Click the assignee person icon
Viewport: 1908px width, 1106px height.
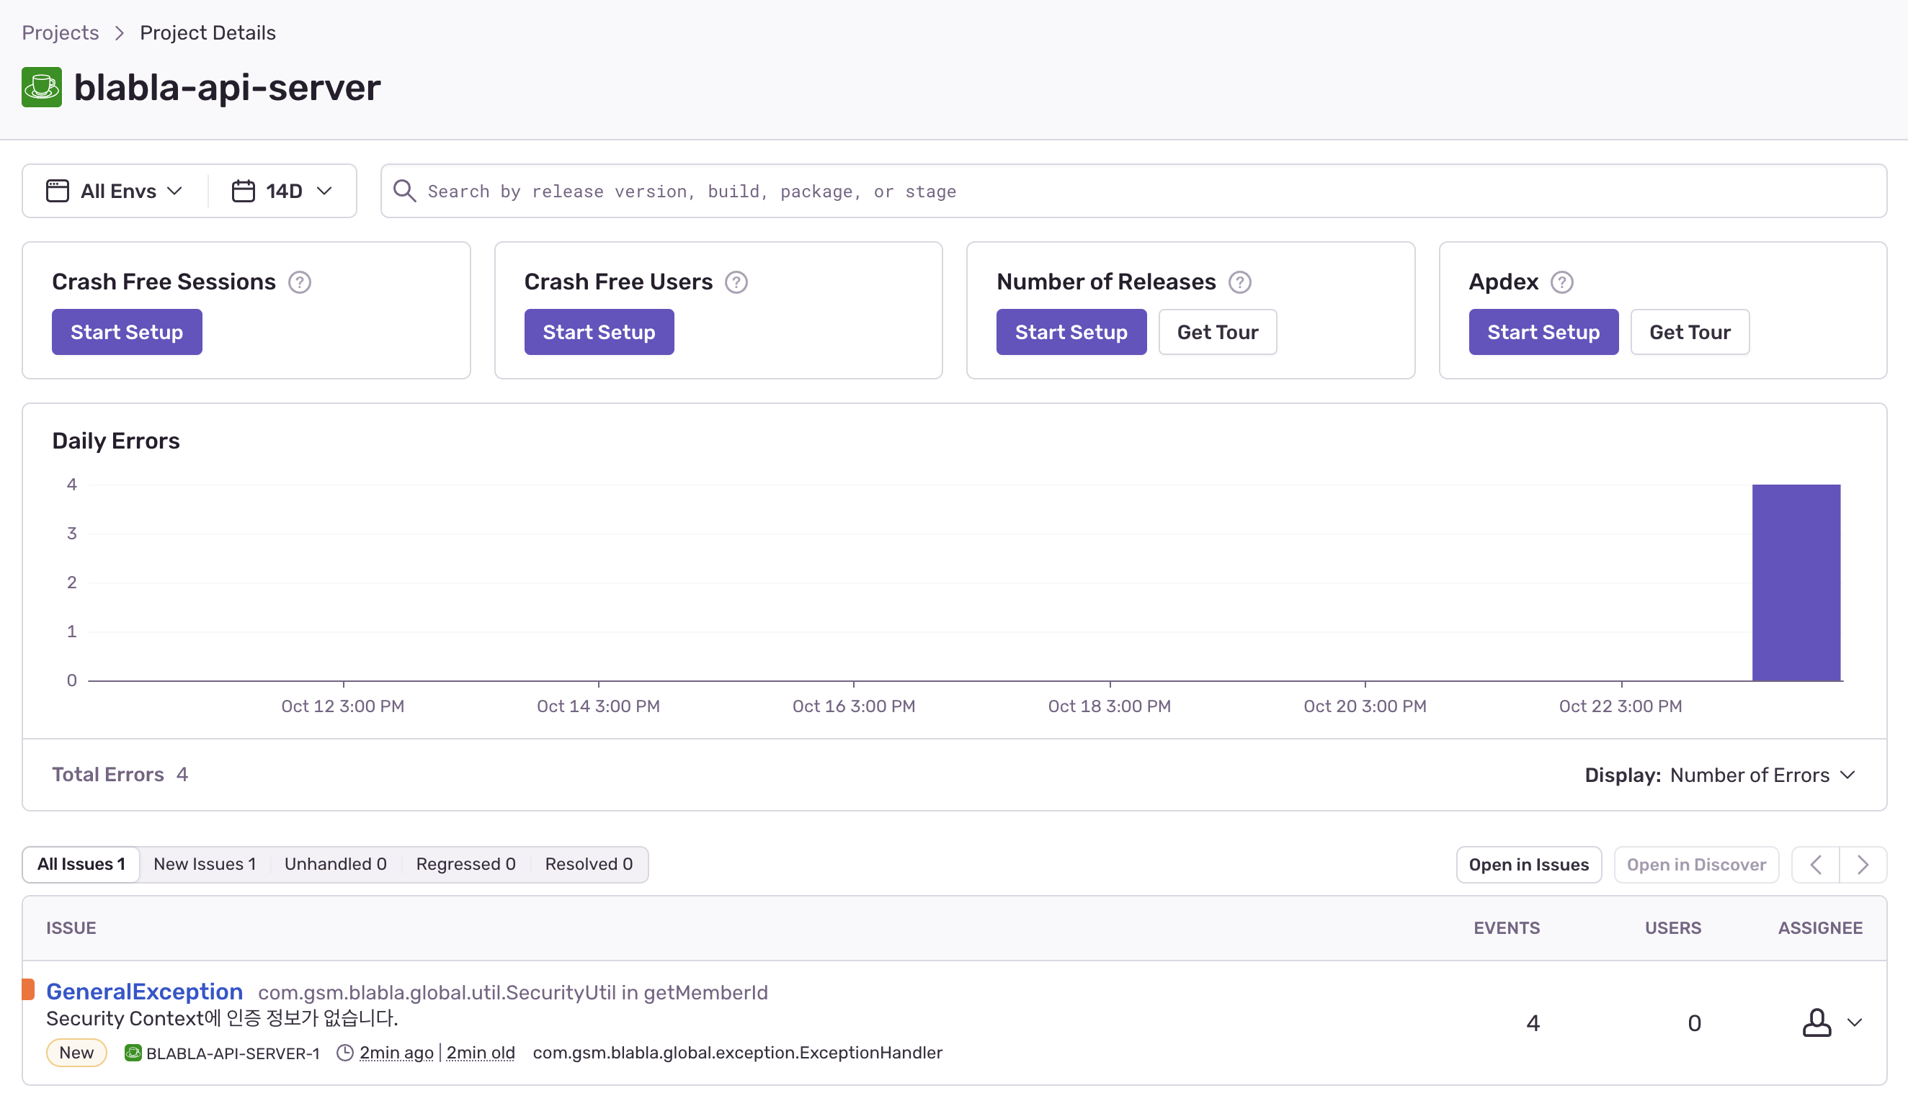click(1816, 1022)
